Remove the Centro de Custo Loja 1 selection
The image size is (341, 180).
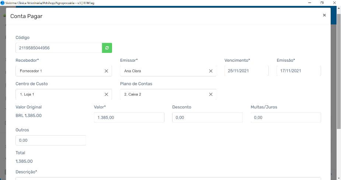tap(106, 94)
